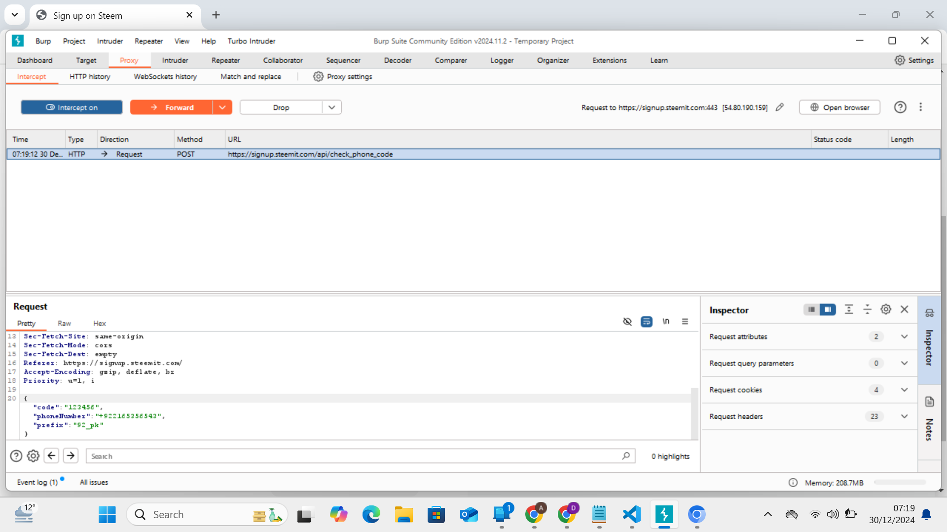This screenshot has width=947, height=532.
Task: Click the \n show line endings icon
Action: point(665,321)
